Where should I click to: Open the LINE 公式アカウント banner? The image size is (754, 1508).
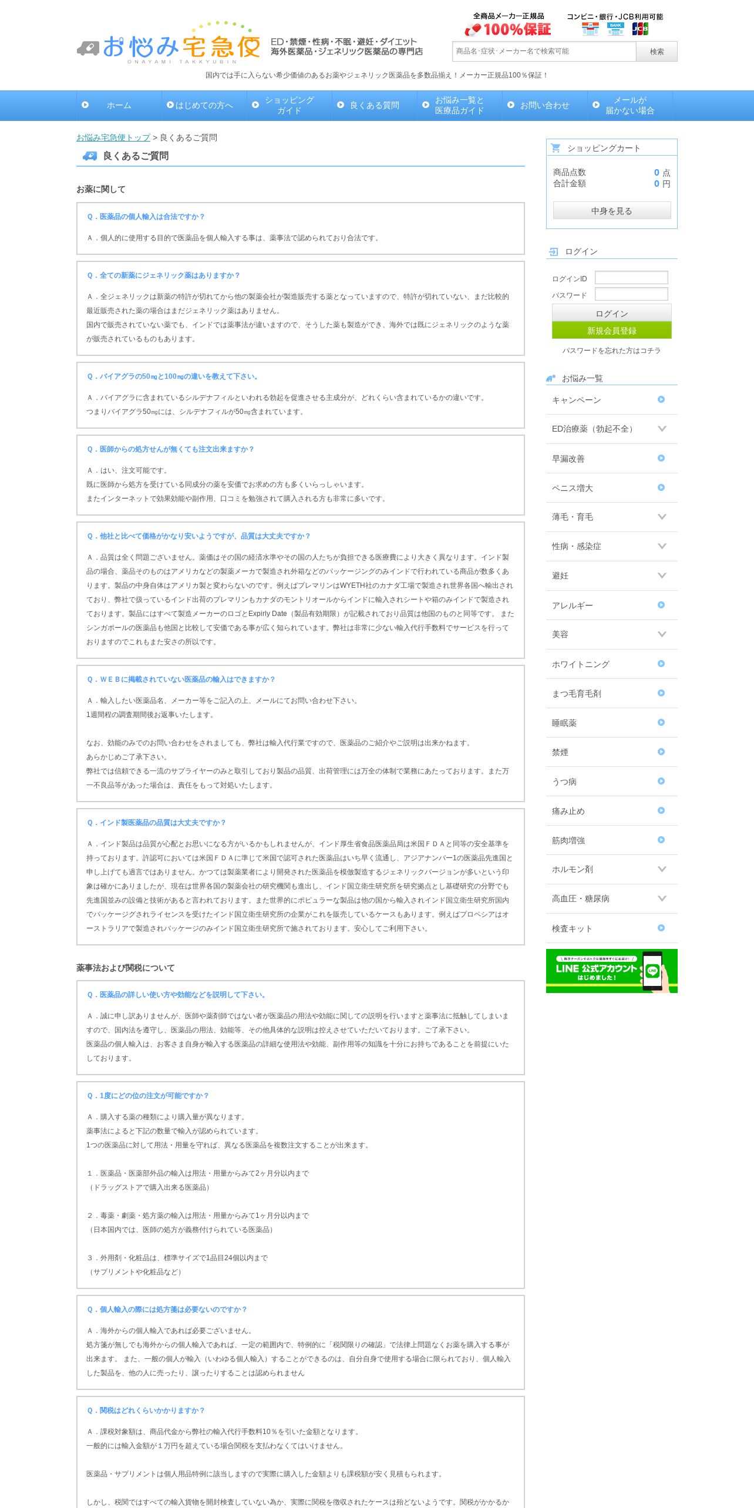point(612,971)
